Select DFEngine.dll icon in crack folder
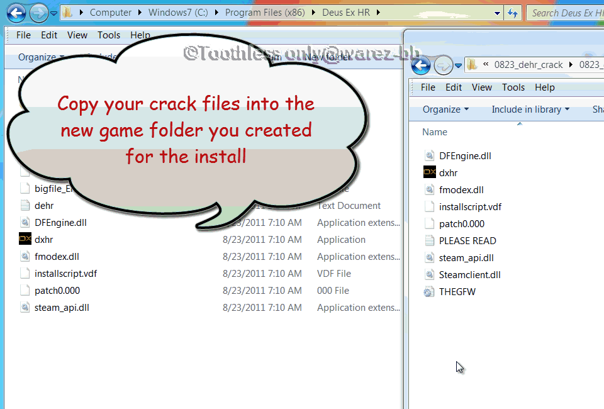 (430, 156)
